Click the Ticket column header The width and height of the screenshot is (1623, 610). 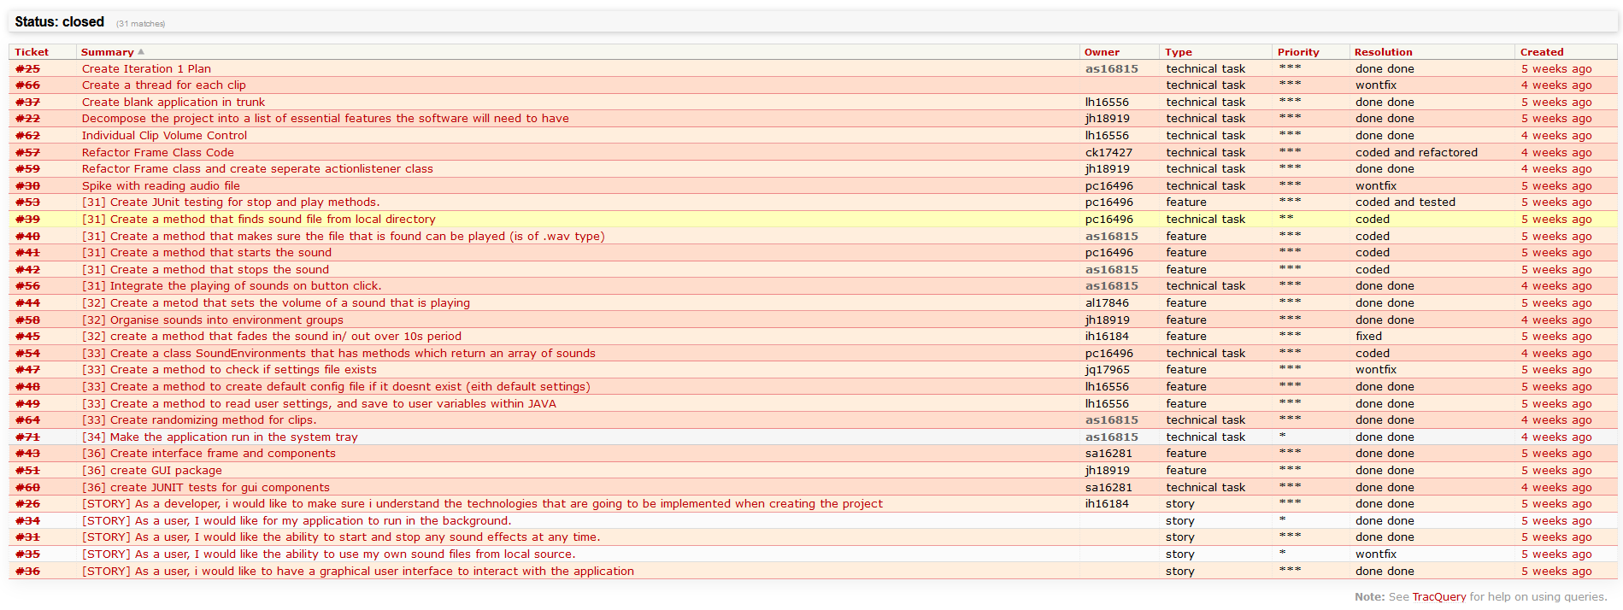(x=32, y=52)
